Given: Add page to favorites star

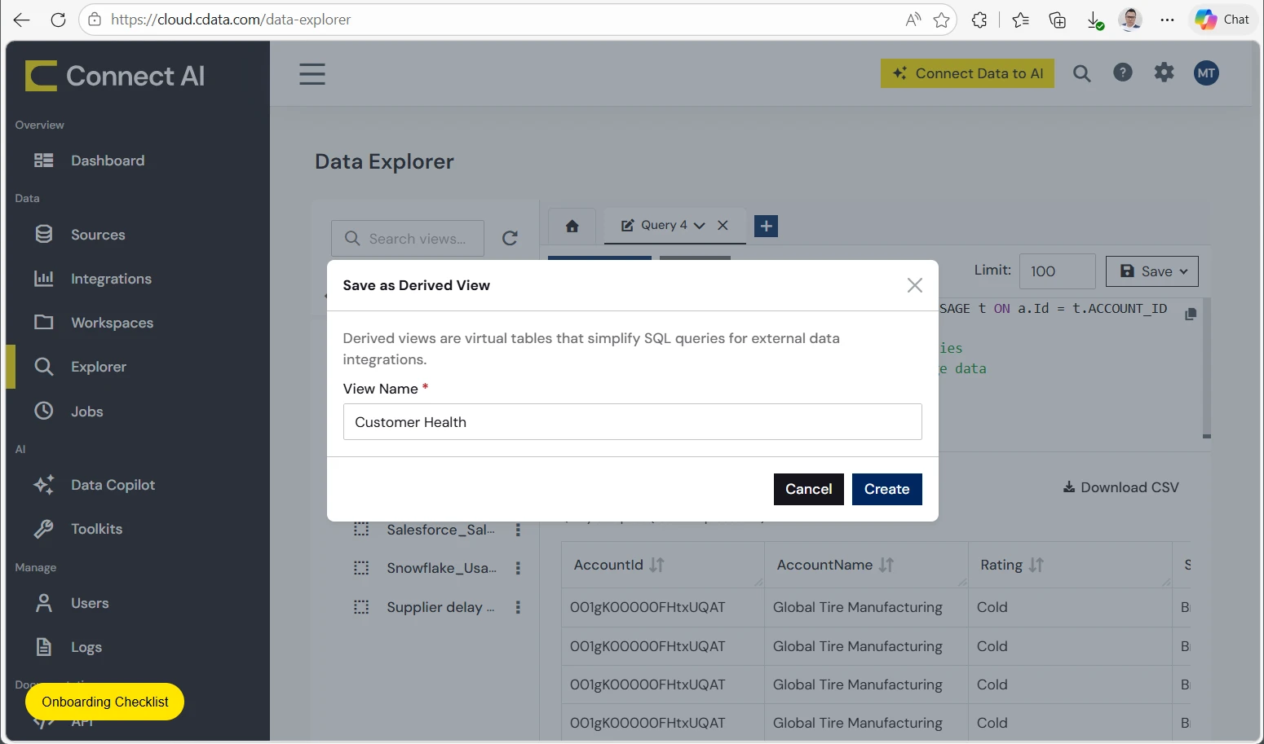Looking at the screenshot, I should [942, 20].
